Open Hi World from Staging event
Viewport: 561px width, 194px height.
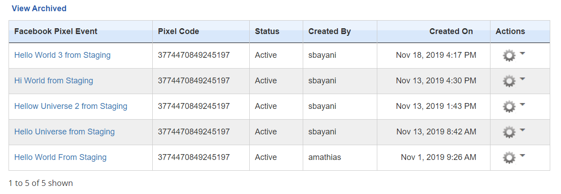click(53, 81)
